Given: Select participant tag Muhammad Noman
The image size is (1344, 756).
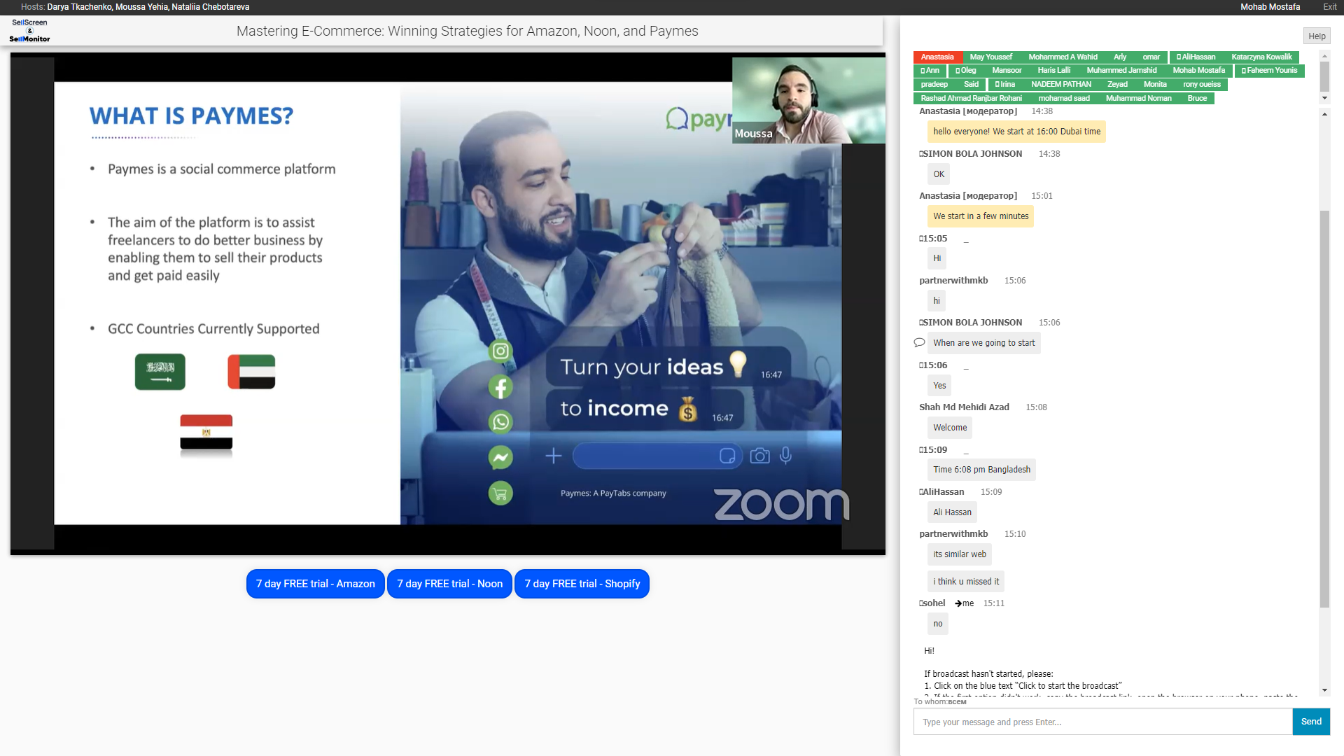Looking at the screenshot, I should [1138, 98].
